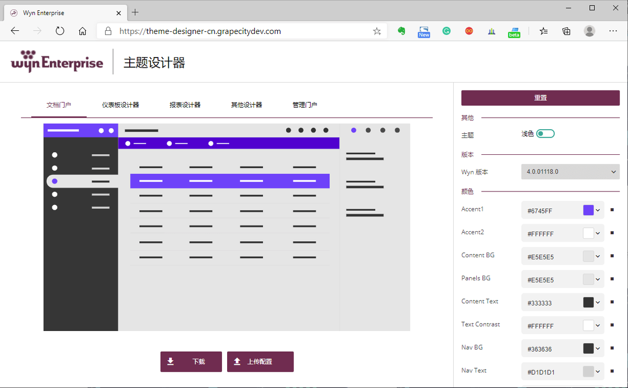Open the beta extension in the toolbar
This screenshot has width=628, height=388.
click(514, 31)
